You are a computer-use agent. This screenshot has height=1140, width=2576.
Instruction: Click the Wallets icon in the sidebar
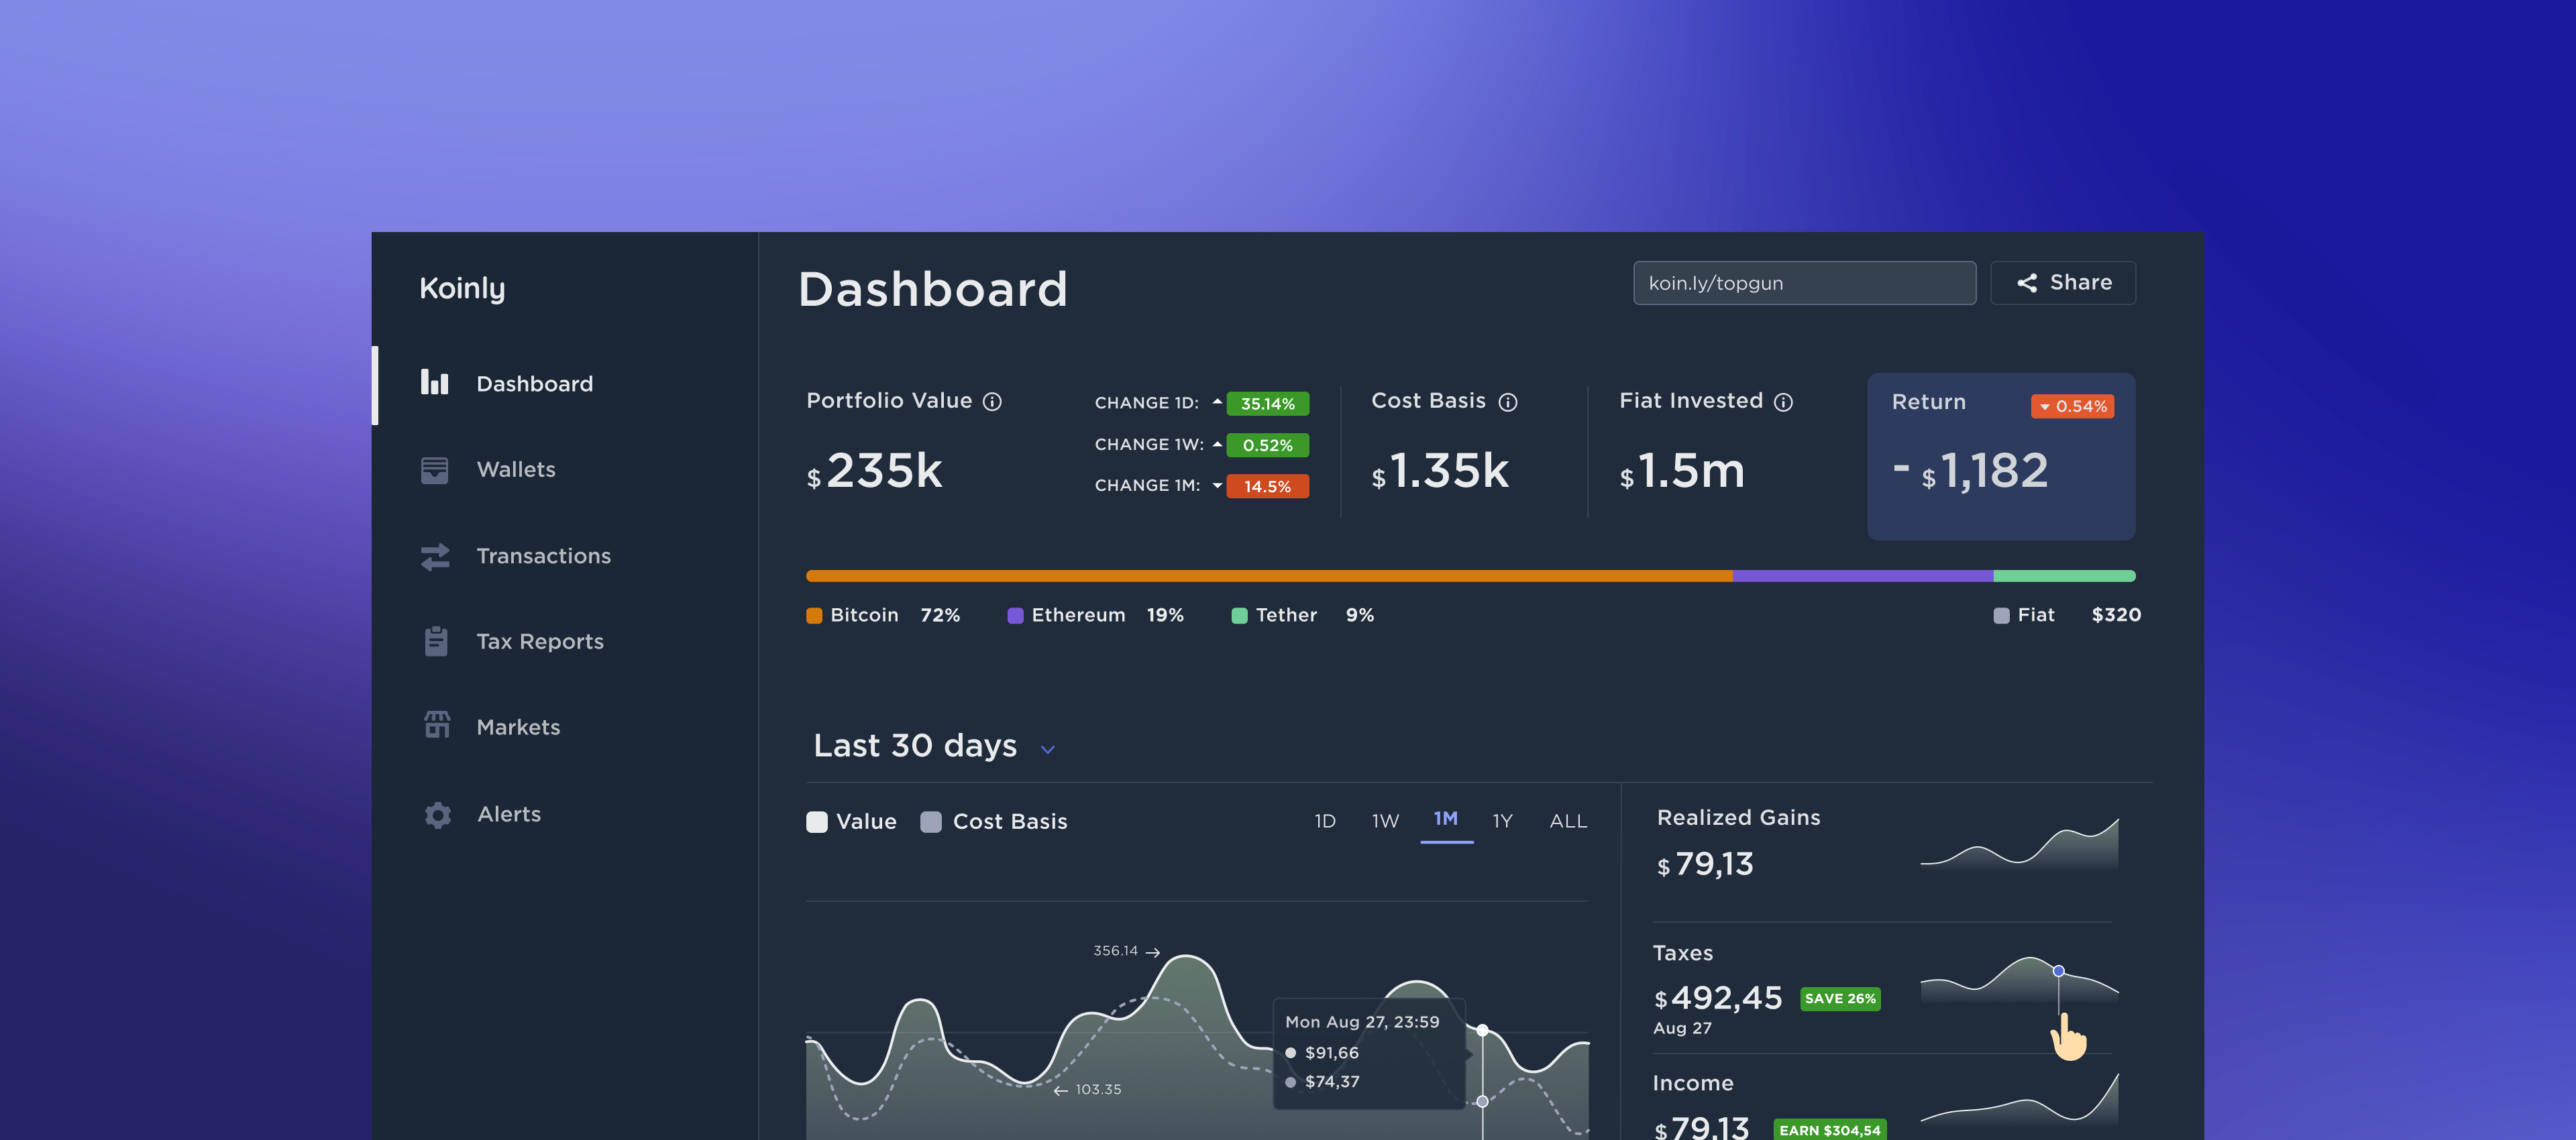436,469
